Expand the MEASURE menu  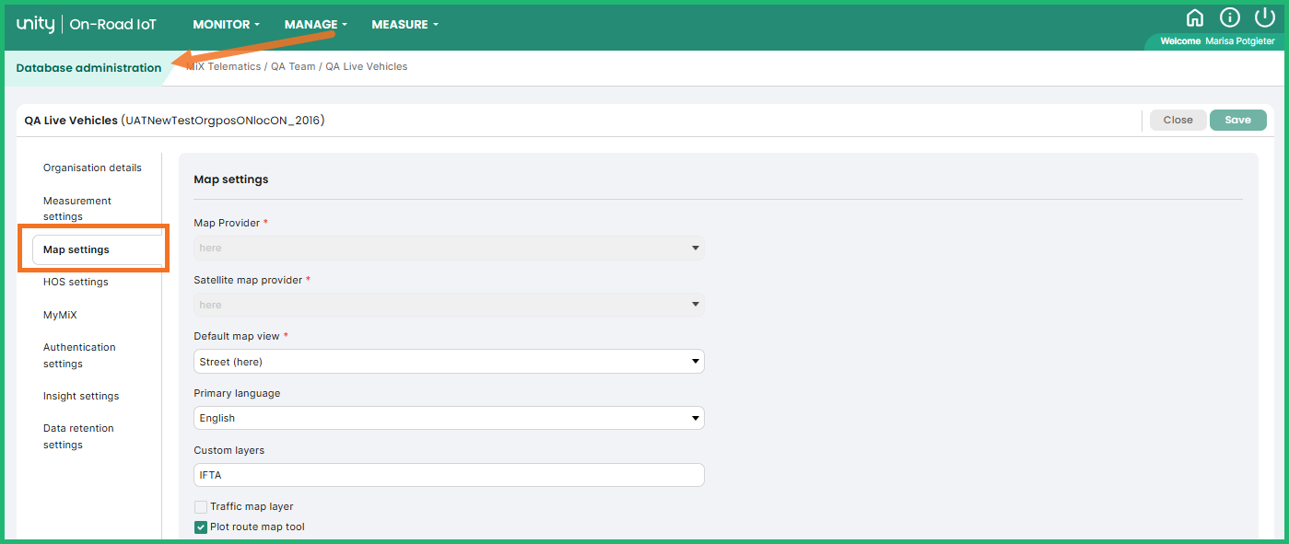coord(404,25)
